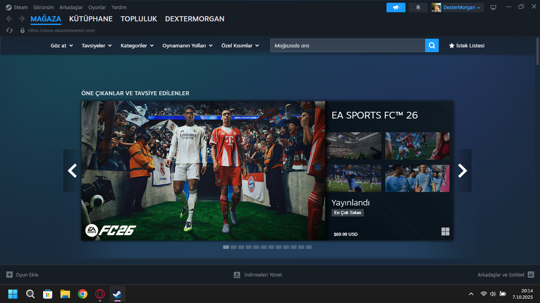Open the EA SPORTS FC 26 main banner
The image size is (540, 303).
203,171
